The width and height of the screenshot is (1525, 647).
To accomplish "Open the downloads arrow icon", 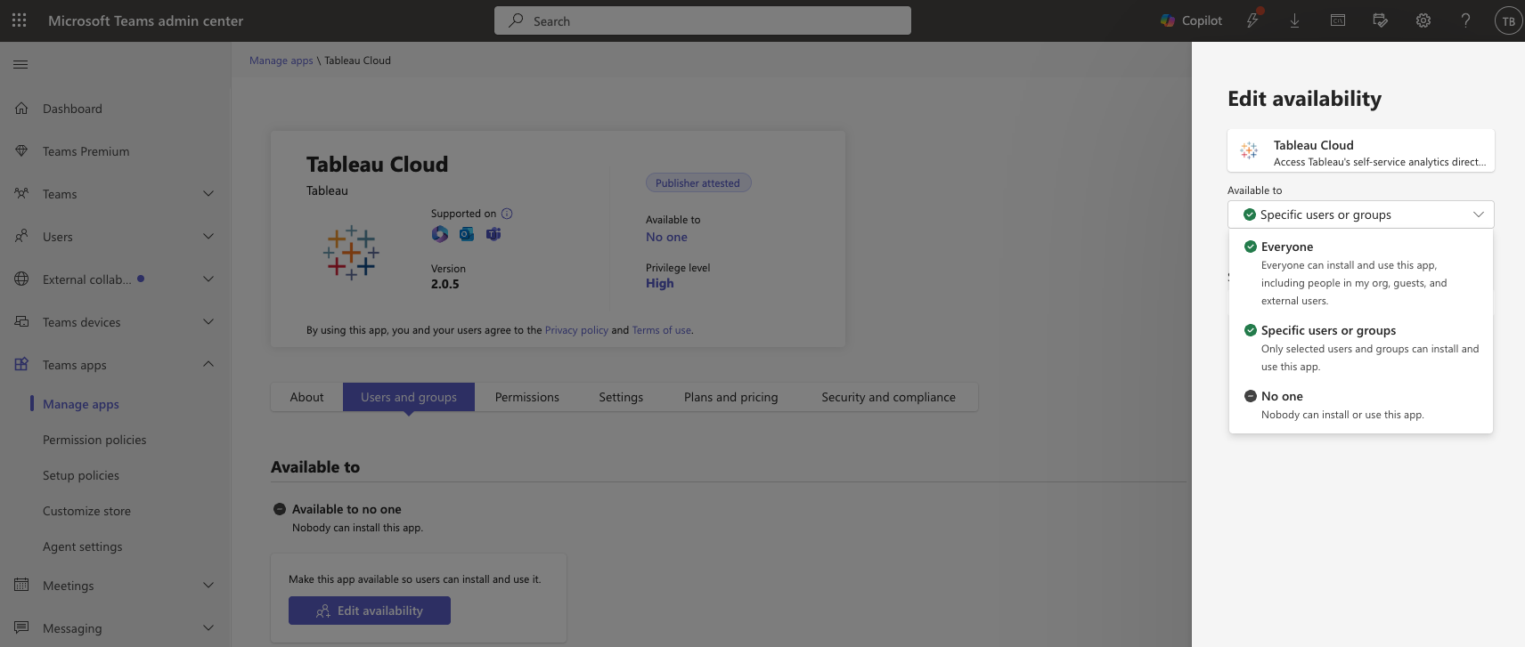I will [1294, 20].
